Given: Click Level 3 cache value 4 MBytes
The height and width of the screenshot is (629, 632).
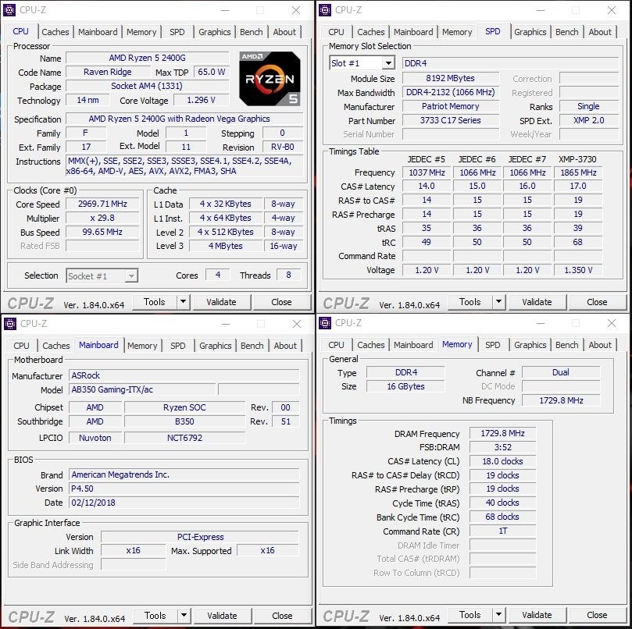Looking at the screenshot, I should pyautogui.click(x=226, y=246).
